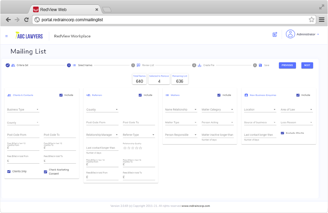The height and width of the screenshot is (213, 328).
Task: Open the Relationship Manager dropdown
Action: [x=102, y=135]
